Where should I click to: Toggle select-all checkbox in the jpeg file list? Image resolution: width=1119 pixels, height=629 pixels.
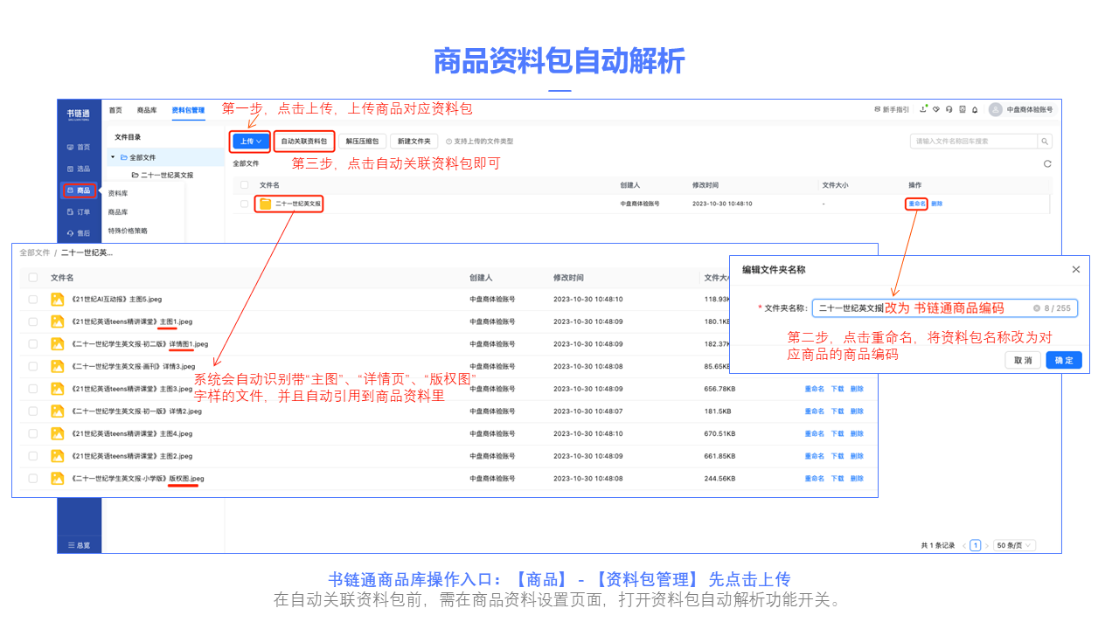click(33, 277)
